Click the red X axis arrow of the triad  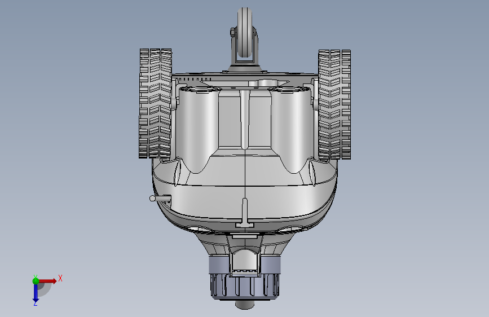(47, 281)
